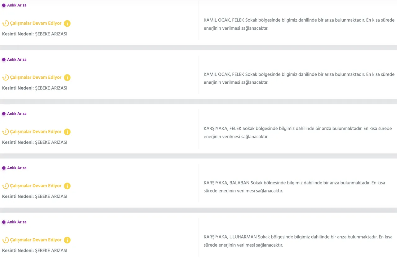Image resolution: width=397 pixels, height=260 pixels.
Task: Click "Anlık Arıza" label in the ULUHARMAN card
Action: 17,222
